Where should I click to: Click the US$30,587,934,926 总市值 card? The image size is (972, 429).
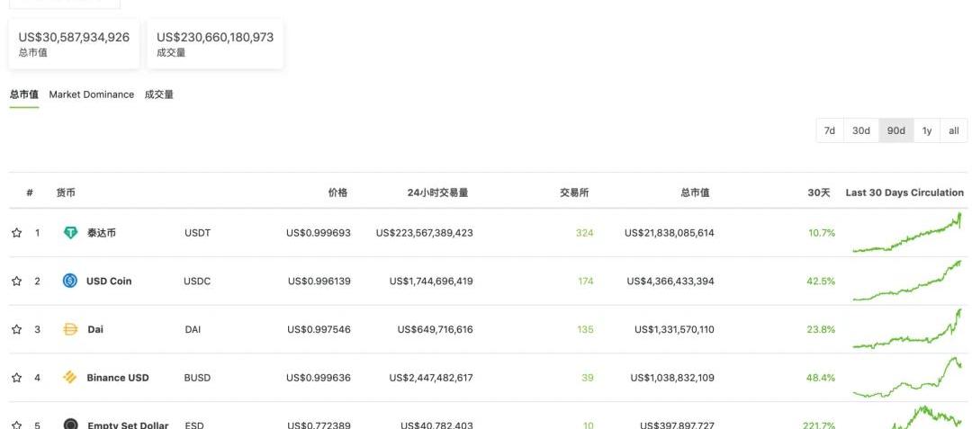(x=74, y=44)
